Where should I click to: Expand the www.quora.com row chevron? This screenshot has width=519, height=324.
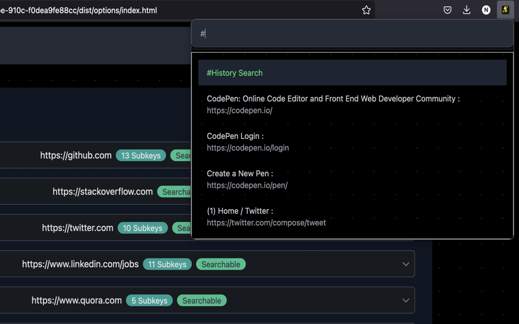[x=405, y=301]
